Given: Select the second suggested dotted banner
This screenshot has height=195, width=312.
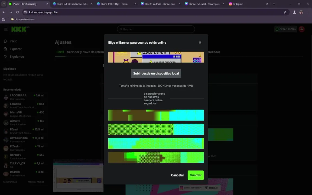Looking at the screenshot, I should click(156, 129).
